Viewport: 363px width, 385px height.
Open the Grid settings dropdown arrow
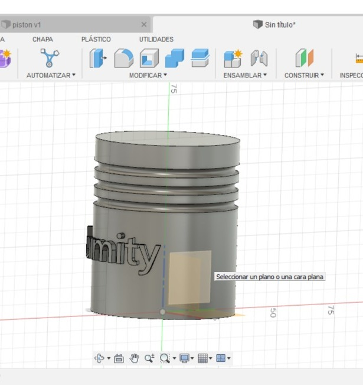pos(210,358)
